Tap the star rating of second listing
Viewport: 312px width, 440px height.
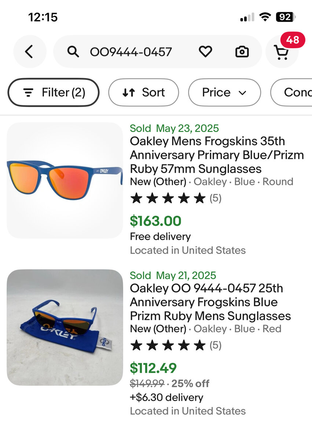click(x=168, y=345)
